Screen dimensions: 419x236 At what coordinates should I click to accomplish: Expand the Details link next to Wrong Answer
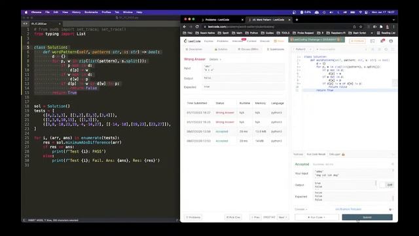(215, 60)
